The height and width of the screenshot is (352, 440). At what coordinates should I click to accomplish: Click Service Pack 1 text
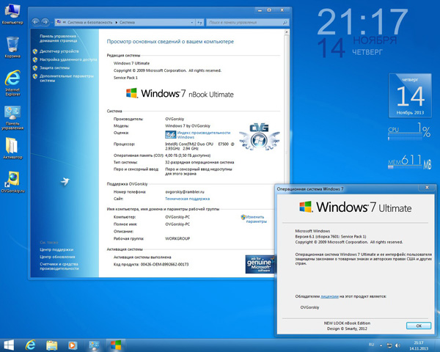[125, 78]
